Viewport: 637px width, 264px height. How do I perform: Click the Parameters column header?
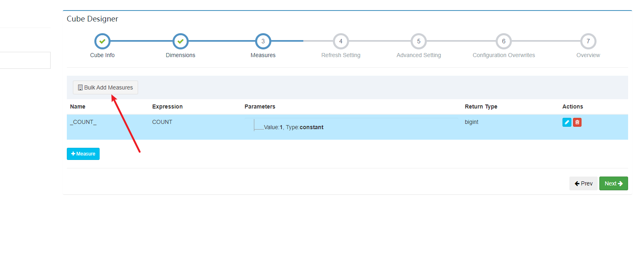(x=260, y=106)
